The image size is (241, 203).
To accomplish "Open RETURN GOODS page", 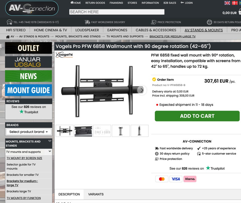I will [95, 3].
